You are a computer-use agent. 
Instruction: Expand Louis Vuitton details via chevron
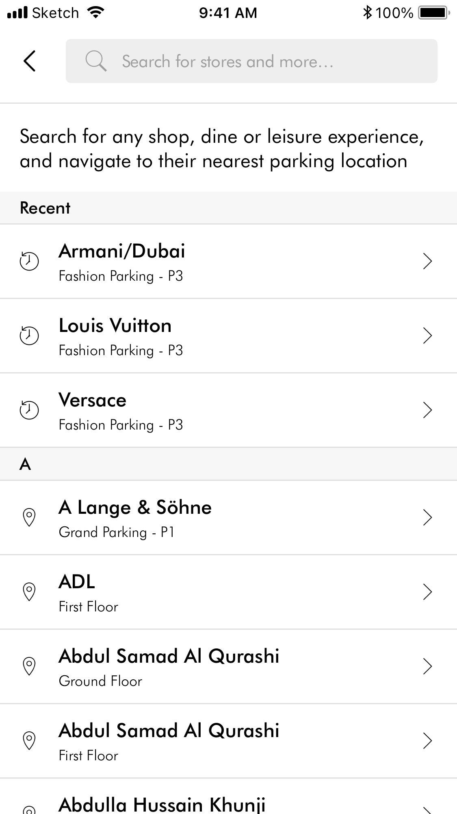427,336
